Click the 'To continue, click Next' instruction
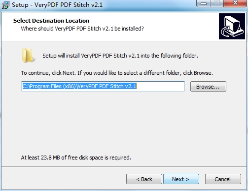 tap(117, 73)
